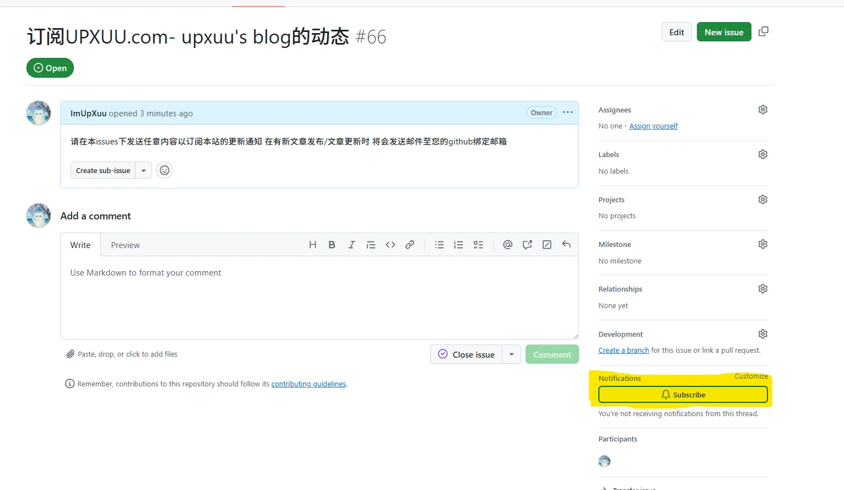Click the Edit title button
The image size is (844, 490).
tap(677, 32)
